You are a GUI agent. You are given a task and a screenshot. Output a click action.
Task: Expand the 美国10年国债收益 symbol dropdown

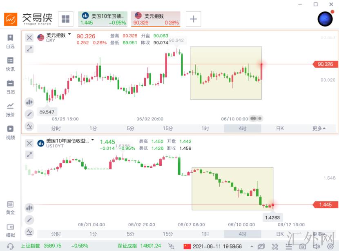pos(93,140)
